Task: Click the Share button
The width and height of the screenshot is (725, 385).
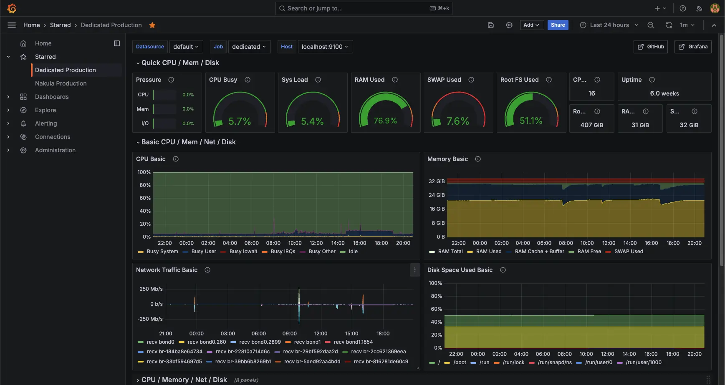Action: (558, 25)
